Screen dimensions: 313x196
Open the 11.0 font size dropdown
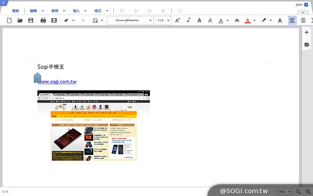(163, 21)
